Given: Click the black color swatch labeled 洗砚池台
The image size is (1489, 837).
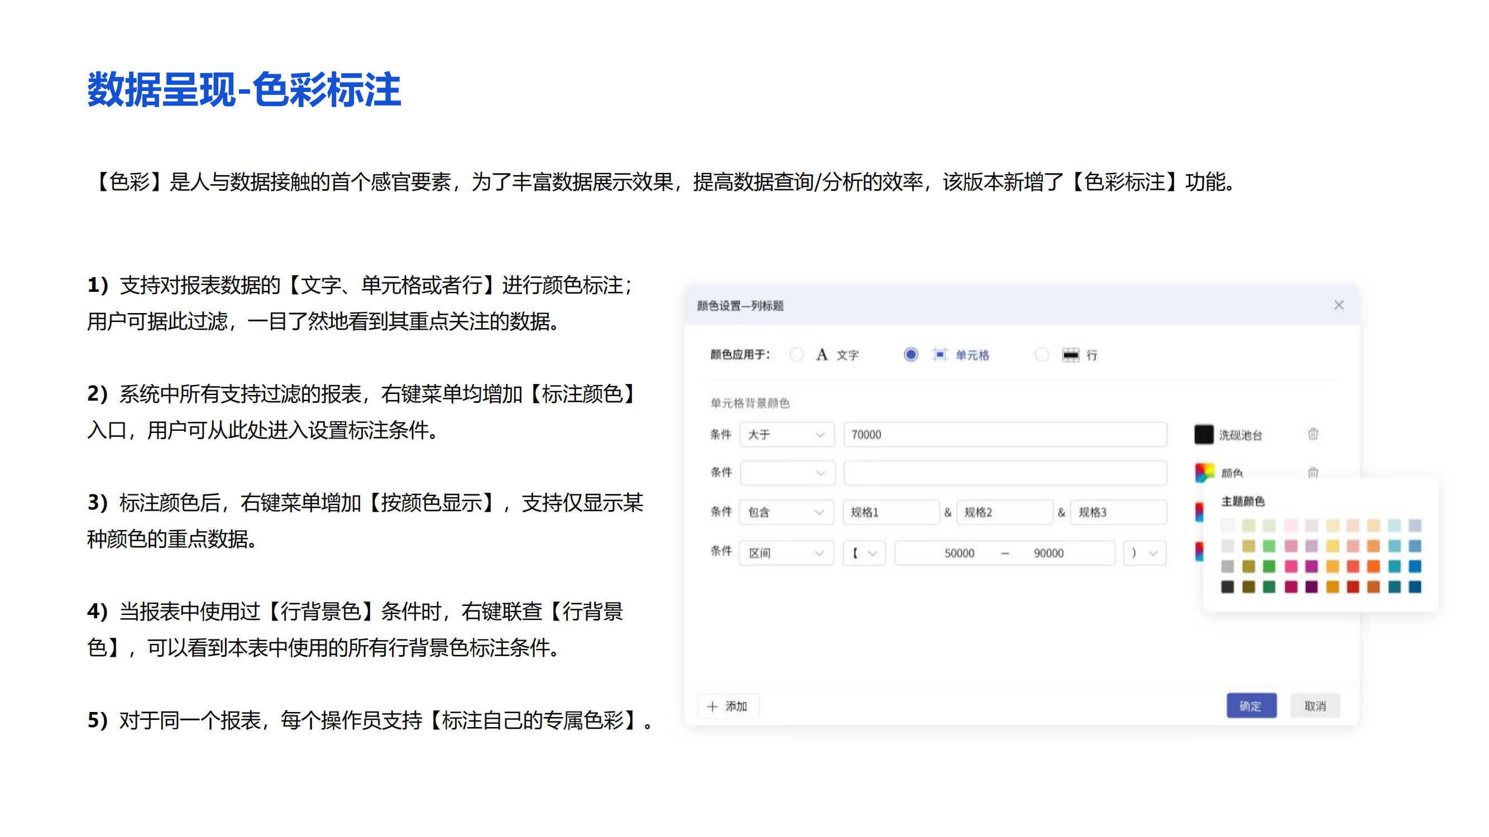Looking at the screenshot, I should coord(1204,434).
